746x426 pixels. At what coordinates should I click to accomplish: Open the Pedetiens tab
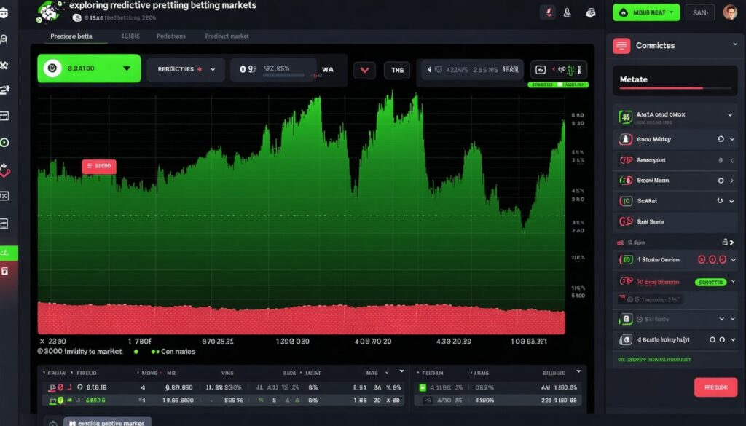170,36
